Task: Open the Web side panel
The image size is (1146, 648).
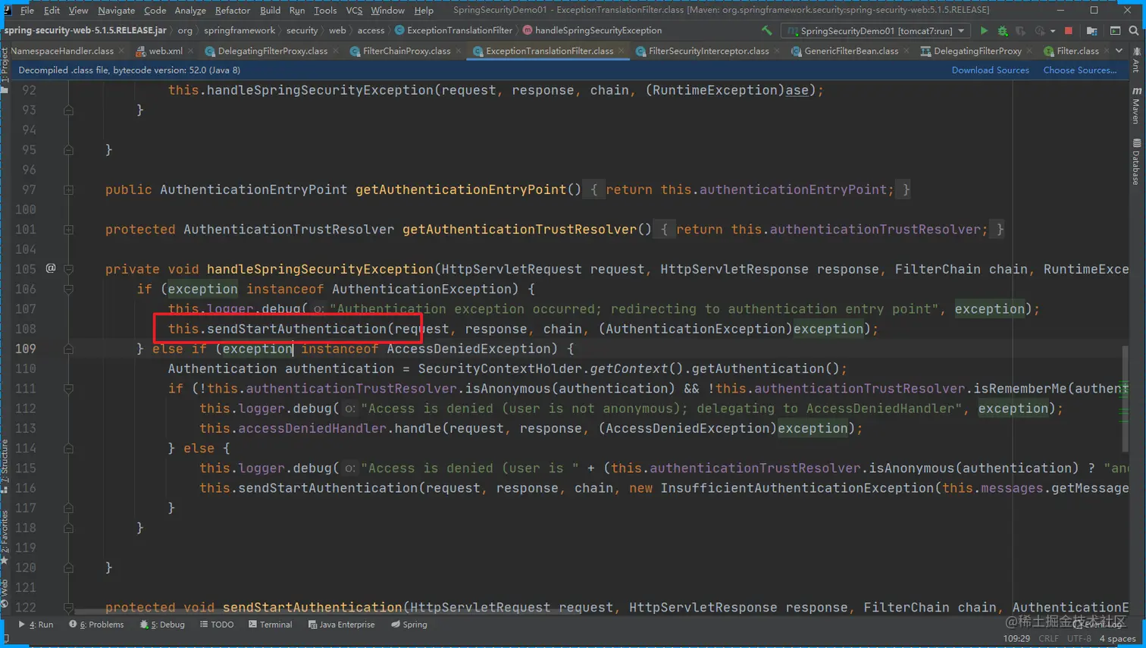Action: click(x=5, y=593)
